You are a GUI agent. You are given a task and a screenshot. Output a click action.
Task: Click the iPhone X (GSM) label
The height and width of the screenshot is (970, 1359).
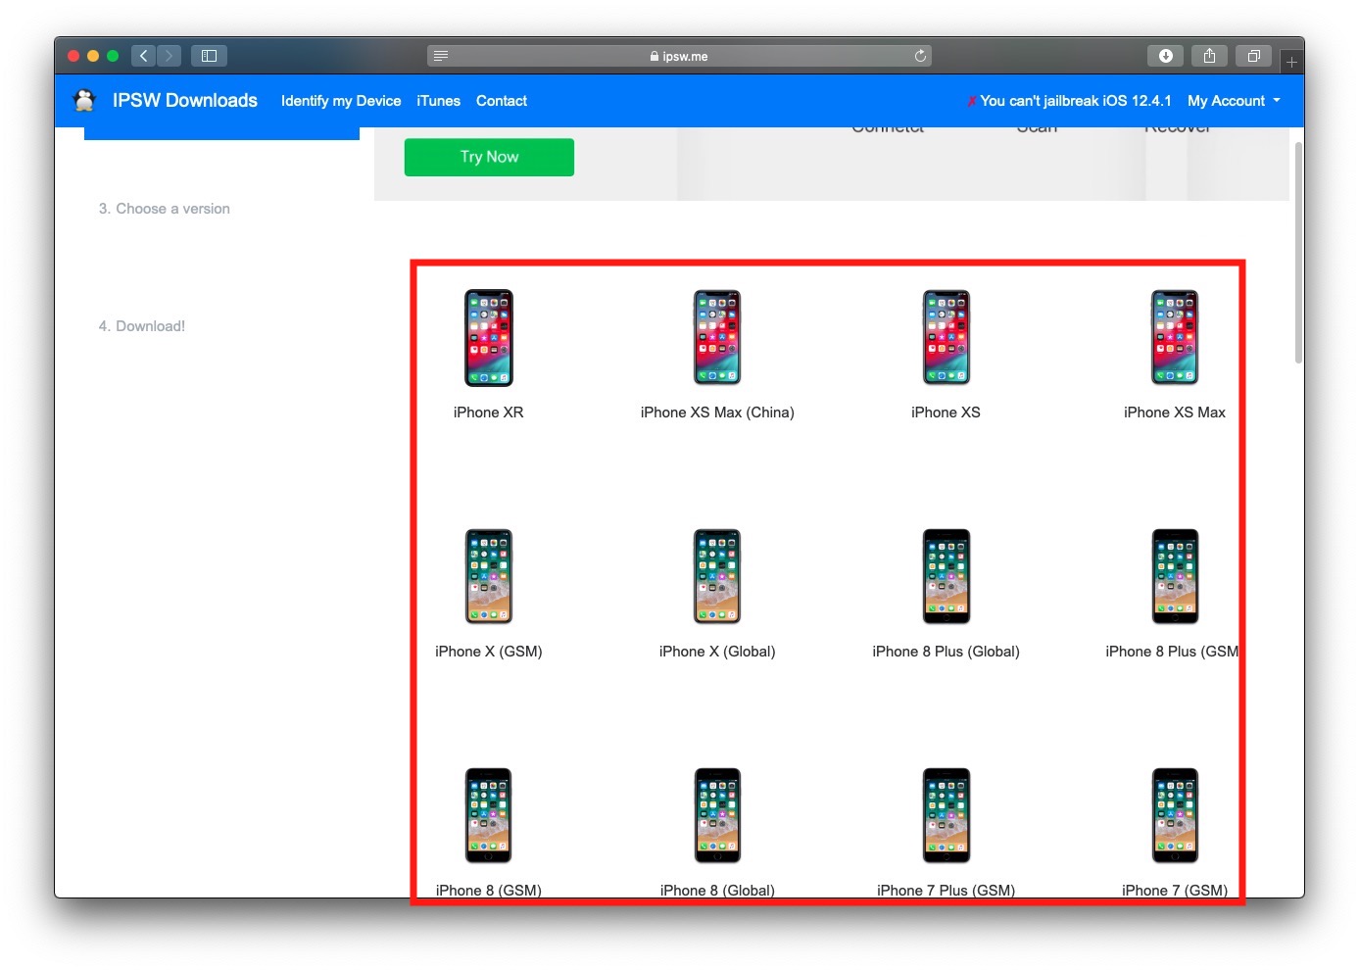489,652
